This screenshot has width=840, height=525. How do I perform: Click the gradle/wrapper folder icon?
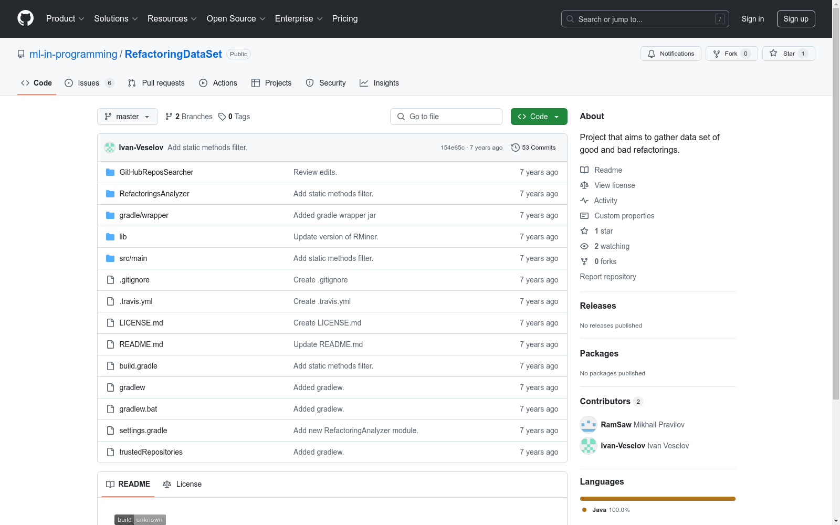[110, 215]
